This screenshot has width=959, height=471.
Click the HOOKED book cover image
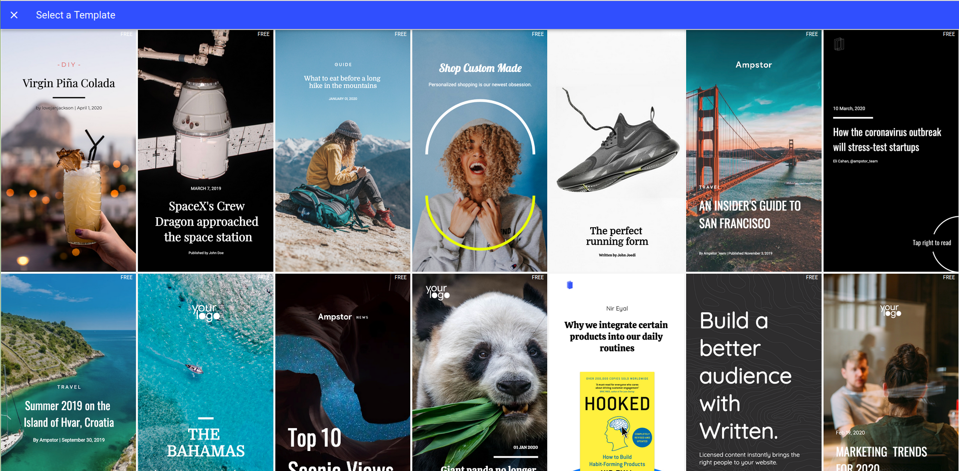[617, 421]
